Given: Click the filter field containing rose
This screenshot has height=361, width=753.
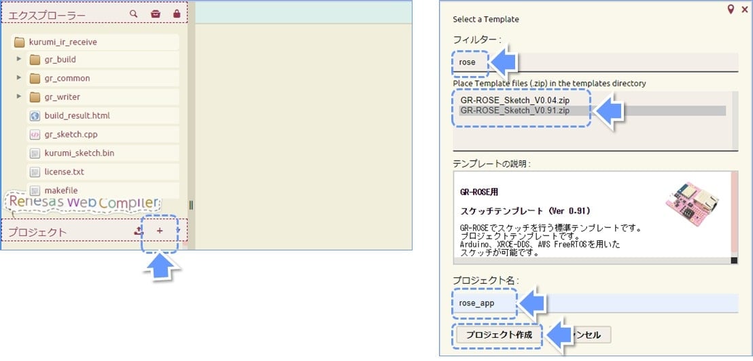Looking at the screenshot, I should [595, 62].
